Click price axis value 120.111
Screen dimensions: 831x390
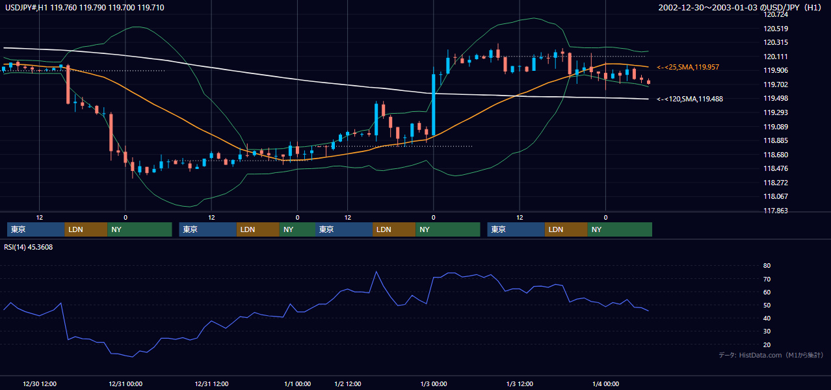click(776, 57)
